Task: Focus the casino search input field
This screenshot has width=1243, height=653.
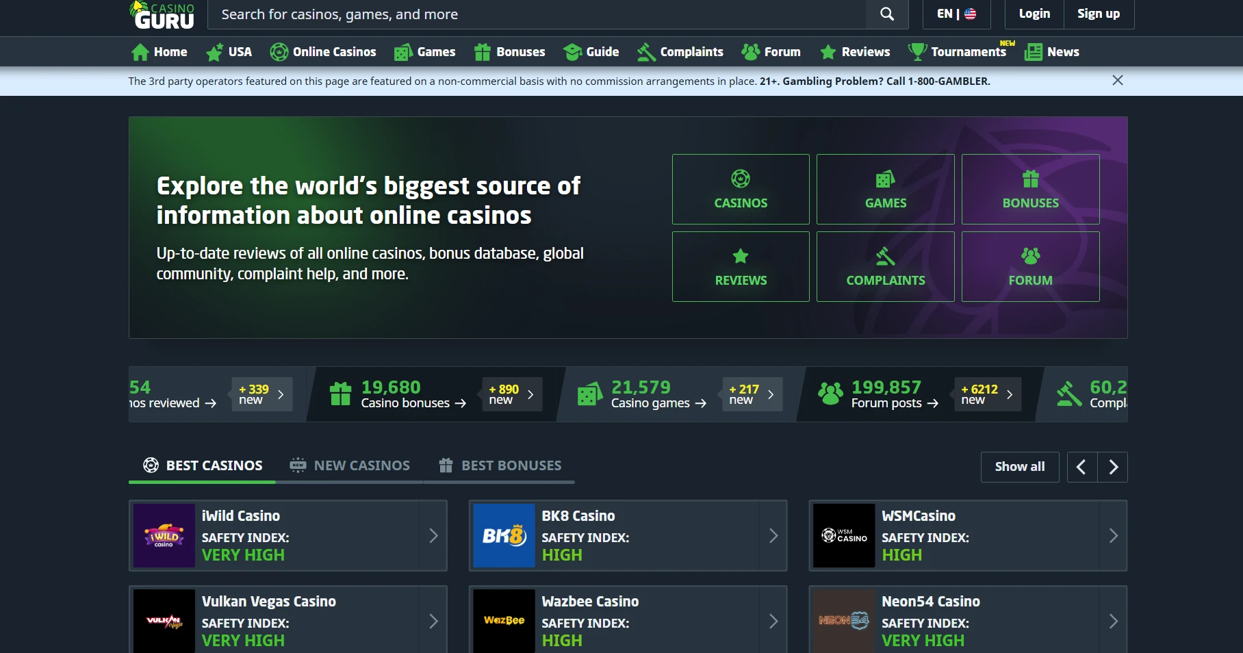Action: click(534, 14)
